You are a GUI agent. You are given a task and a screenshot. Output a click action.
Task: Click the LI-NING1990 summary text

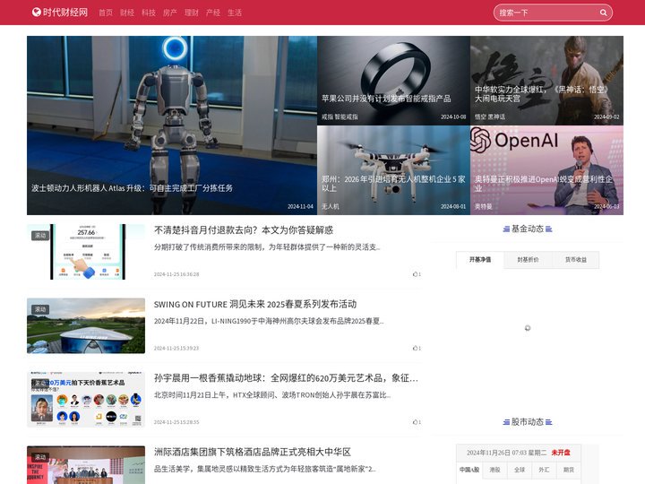pos(269,321)
